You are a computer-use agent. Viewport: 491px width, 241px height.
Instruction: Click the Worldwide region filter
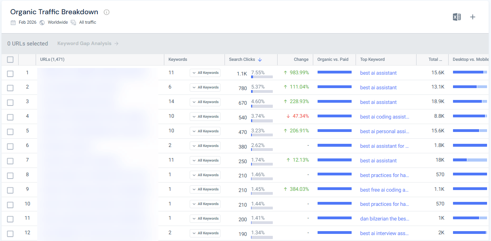58,23
